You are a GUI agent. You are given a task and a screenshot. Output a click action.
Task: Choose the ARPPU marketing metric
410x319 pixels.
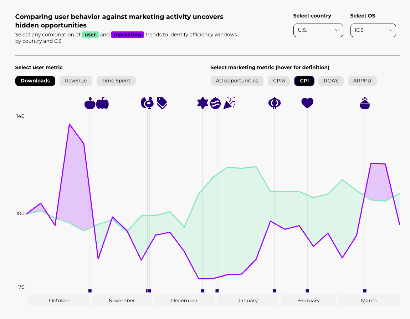362,81
